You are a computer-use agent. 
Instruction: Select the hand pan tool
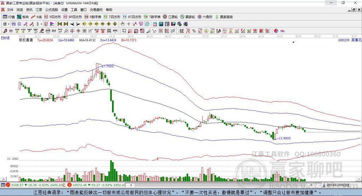point(122,24)
